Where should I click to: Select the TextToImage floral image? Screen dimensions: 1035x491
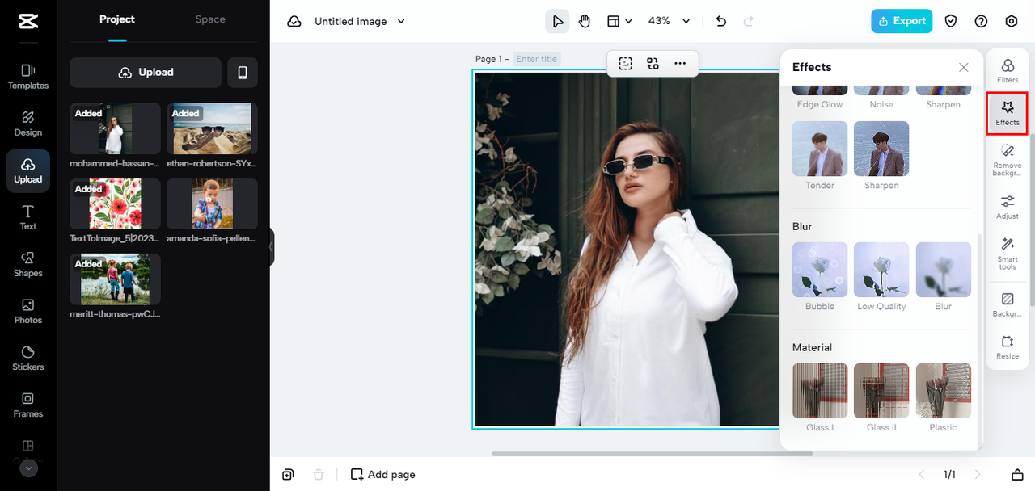click(115, 204)
